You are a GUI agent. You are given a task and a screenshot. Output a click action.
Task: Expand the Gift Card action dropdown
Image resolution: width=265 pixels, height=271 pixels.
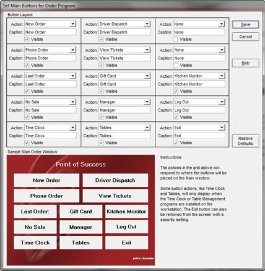click(x=147, y=76)
